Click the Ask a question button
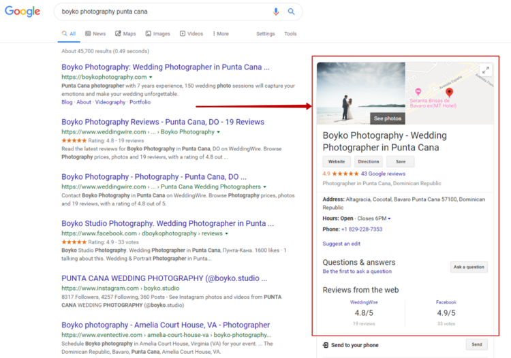511x358 pixels. click(x=469, y=267)
